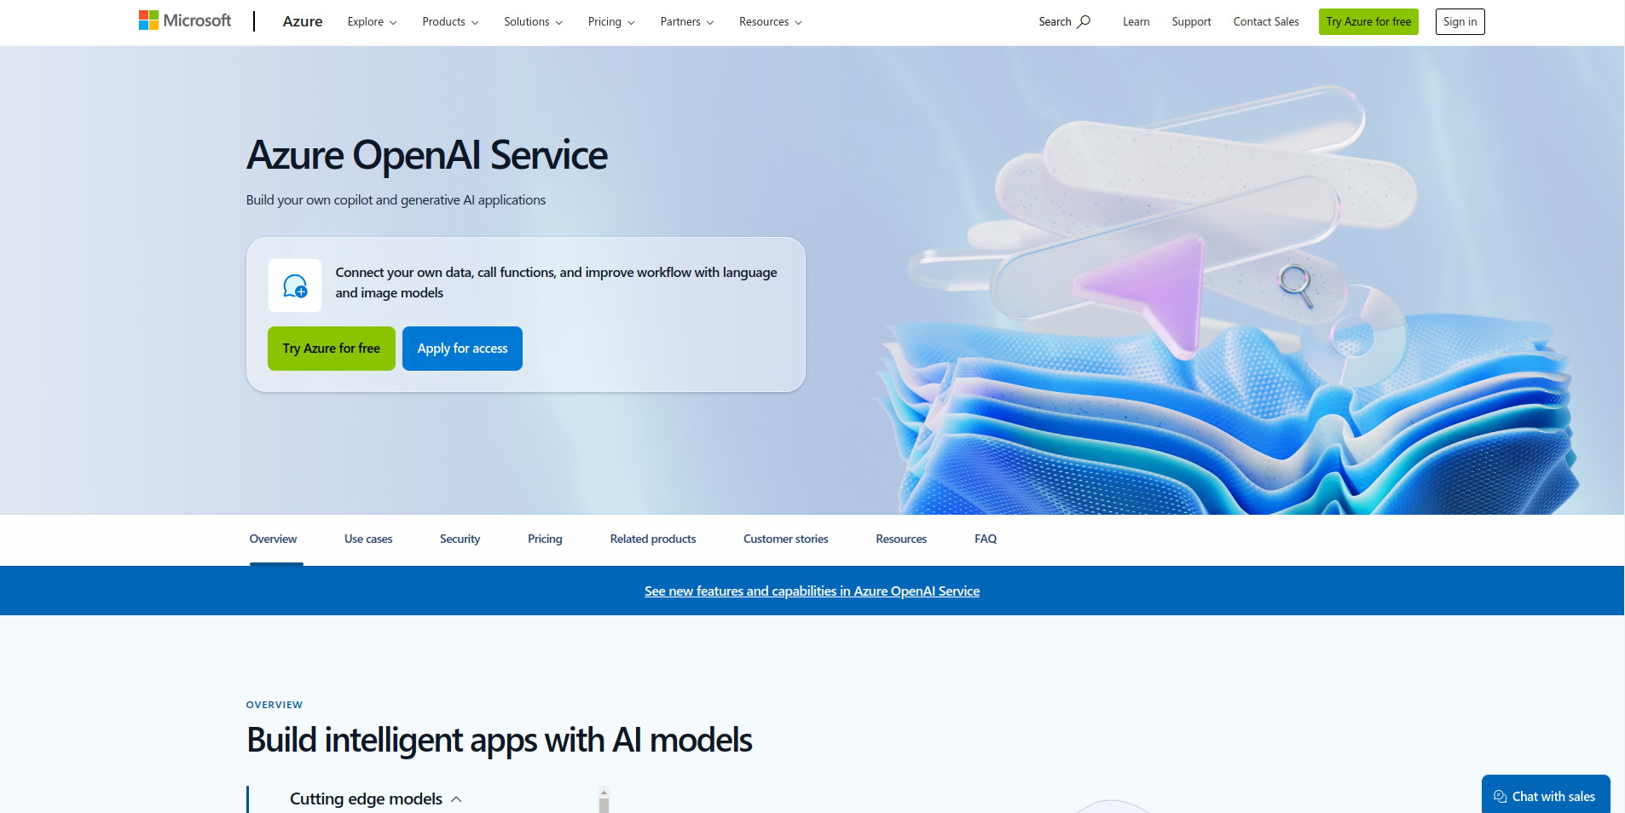Click the Chat with sales button

(x=1545, y=795)
